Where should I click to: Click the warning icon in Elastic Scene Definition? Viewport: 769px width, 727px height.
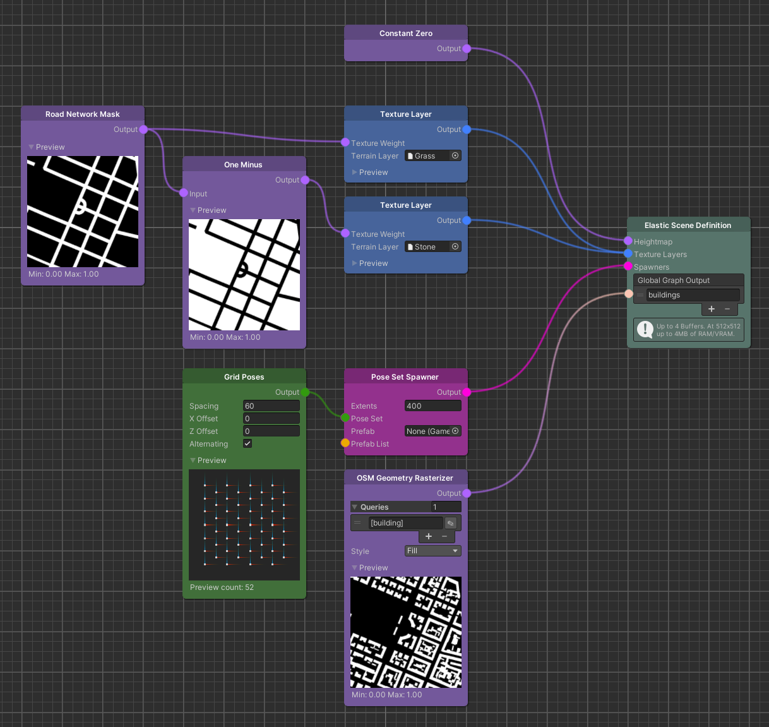(645, 329)
